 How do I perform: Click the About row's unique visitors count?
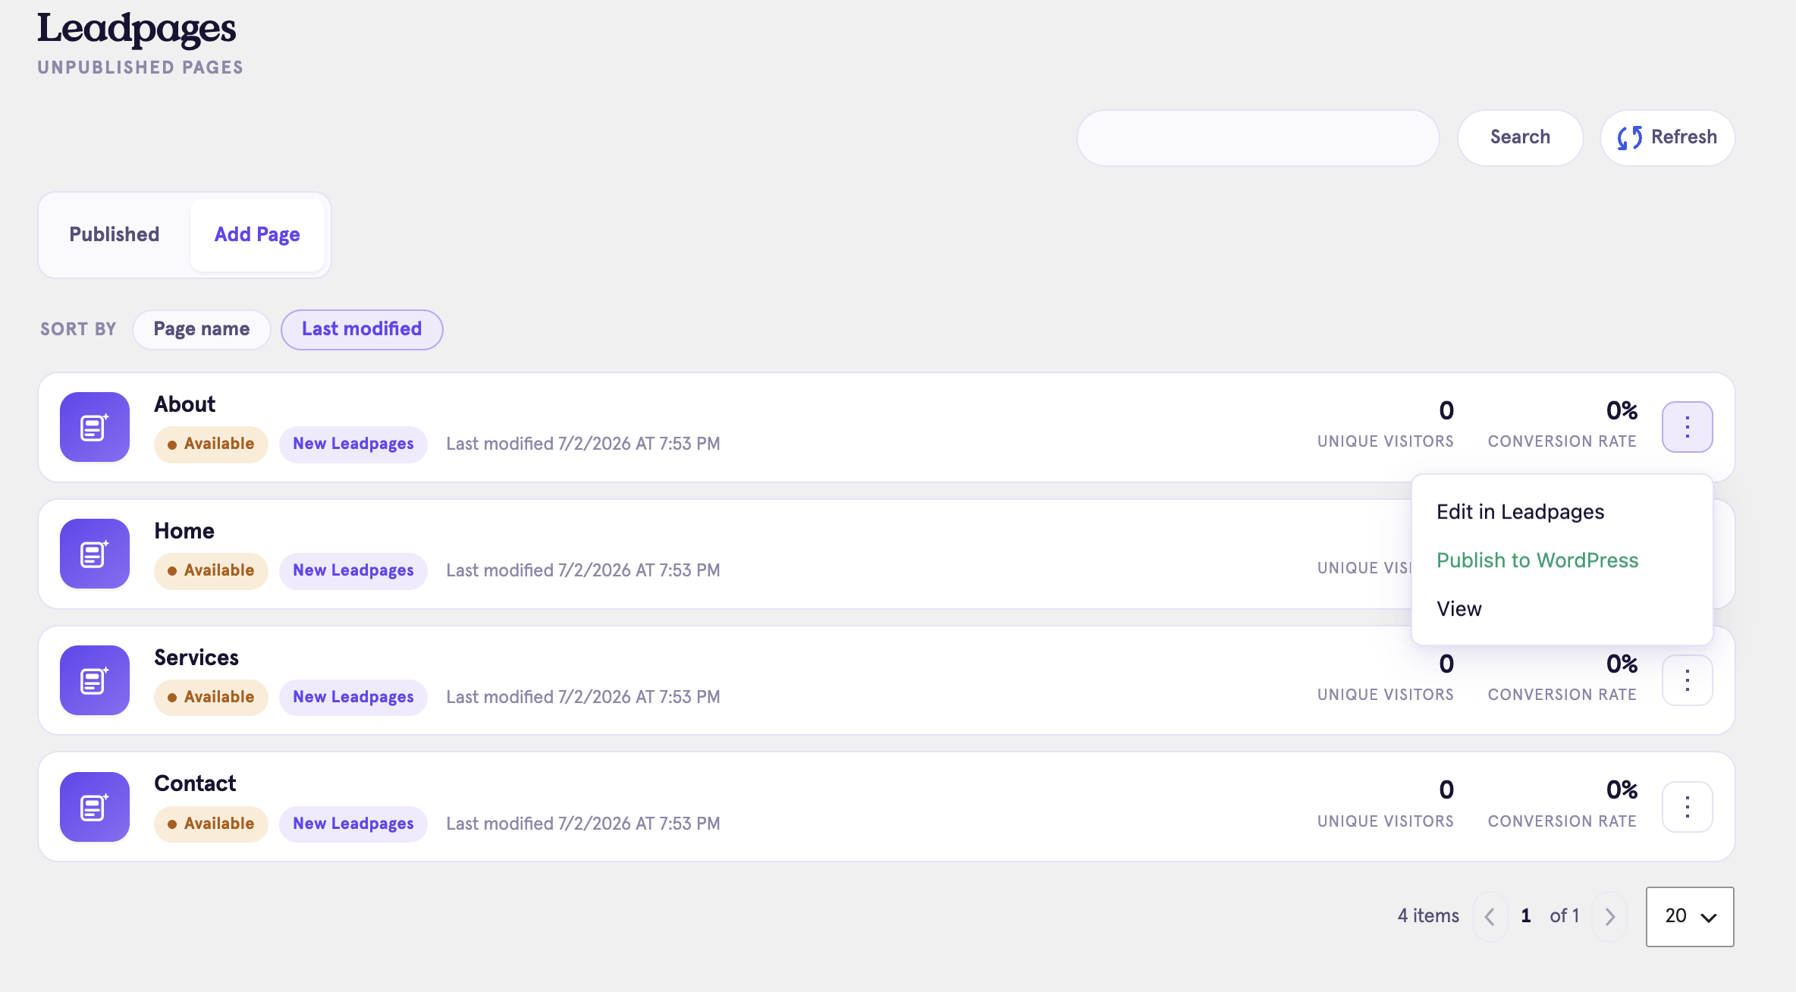pyautogui.click(x=1446, y=411)
